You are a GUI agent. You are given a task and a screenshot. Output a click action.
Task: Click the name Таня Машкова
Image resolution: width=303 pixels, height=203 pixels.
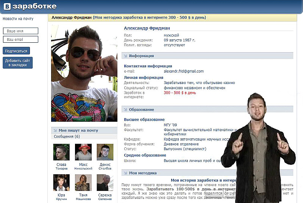tap(83, 197)
